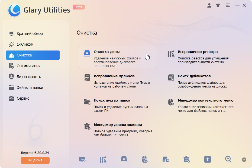Click the clipboard-gear icon beside Менеджер деинсталляции
This screenshot has height=168, width=252.
pyautogui.click(x=87, y=126)
